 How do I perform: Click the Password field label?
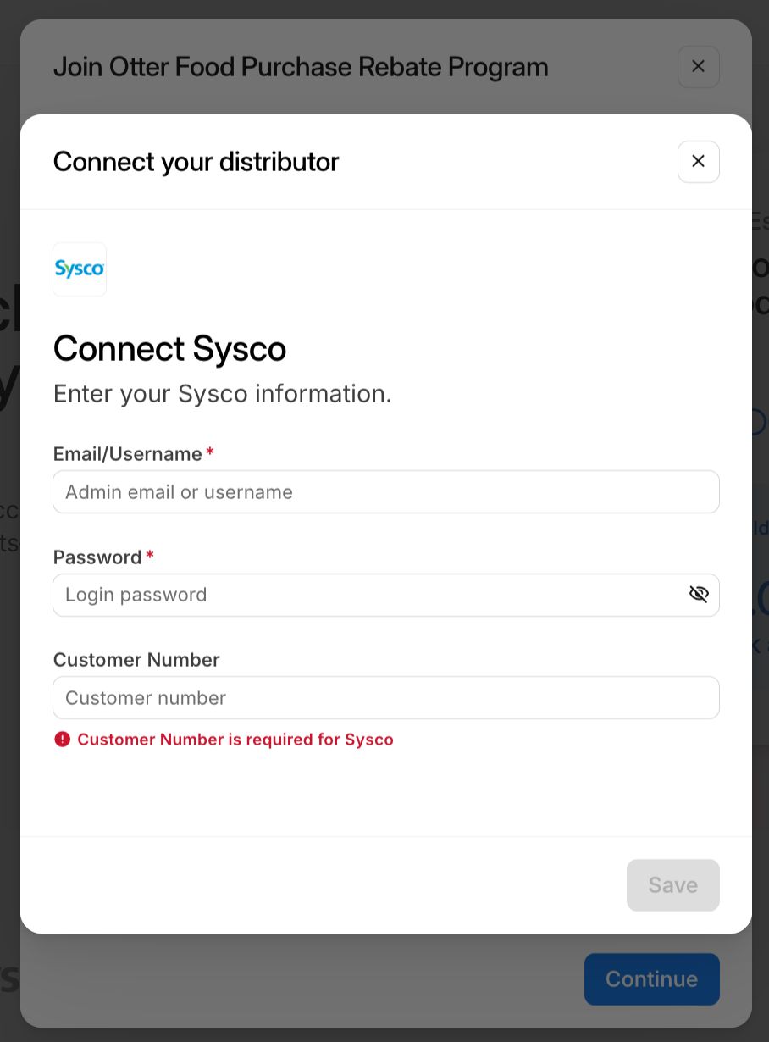[x=97, y=557]
